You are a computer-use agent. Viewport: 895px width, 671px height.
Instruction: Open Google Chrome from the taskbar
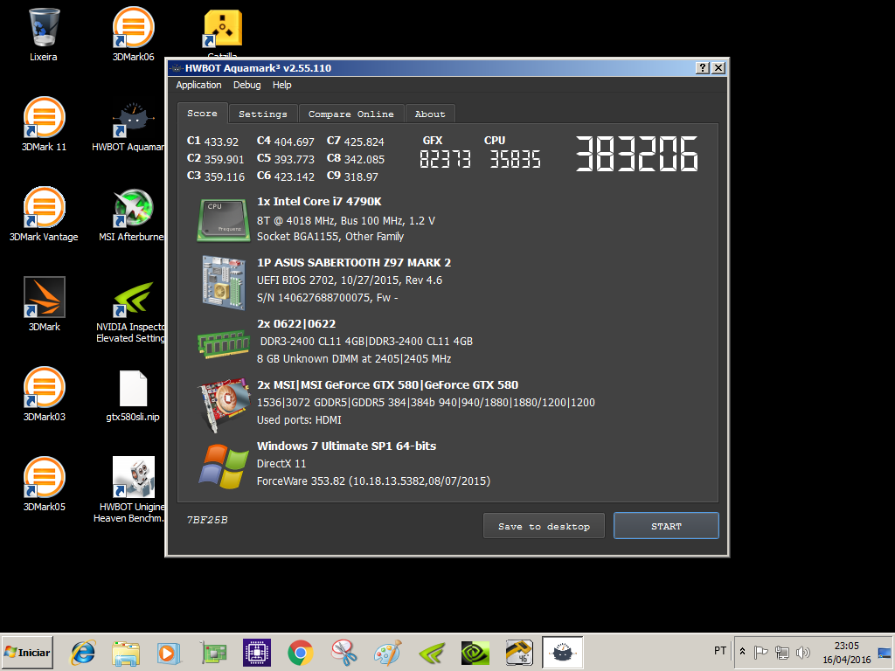pyautogui.click(x=301, y=652)
